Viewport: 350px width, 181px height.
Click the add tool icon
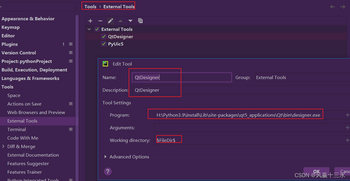pos(90,21)
